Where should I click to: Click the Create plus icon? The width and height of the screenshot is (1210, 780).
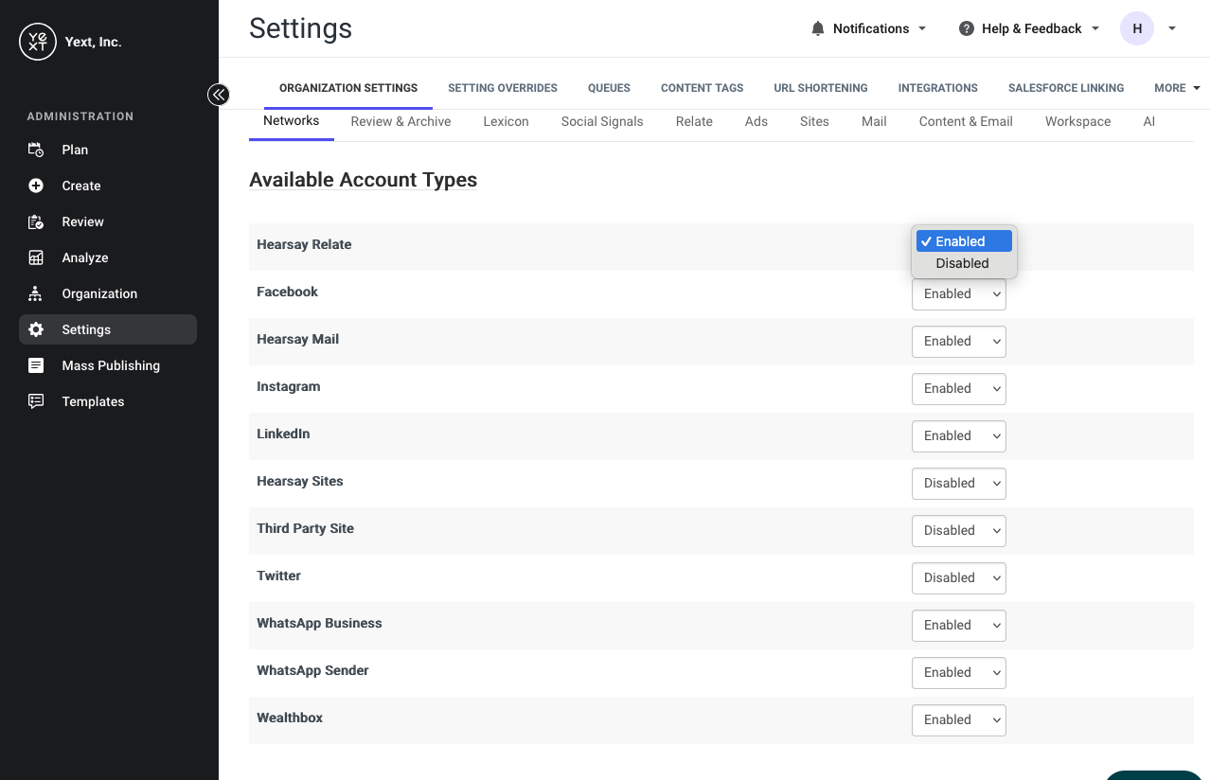point(36,186)
